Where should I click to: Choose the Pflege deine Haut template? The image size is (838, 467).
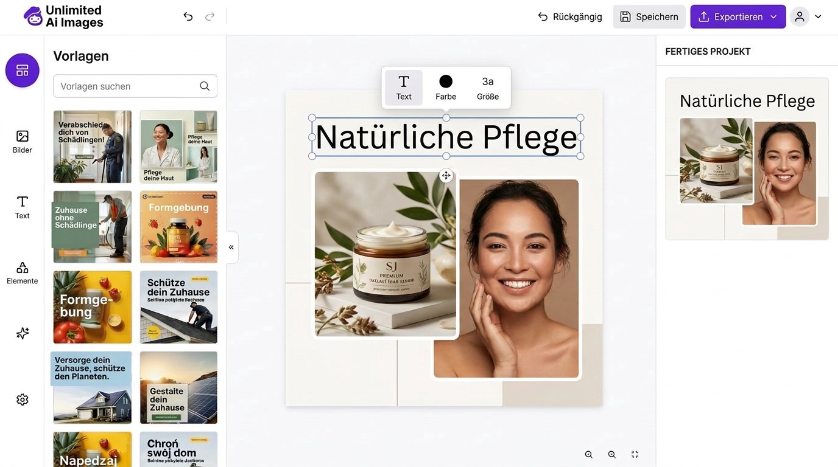pos(178,147)
